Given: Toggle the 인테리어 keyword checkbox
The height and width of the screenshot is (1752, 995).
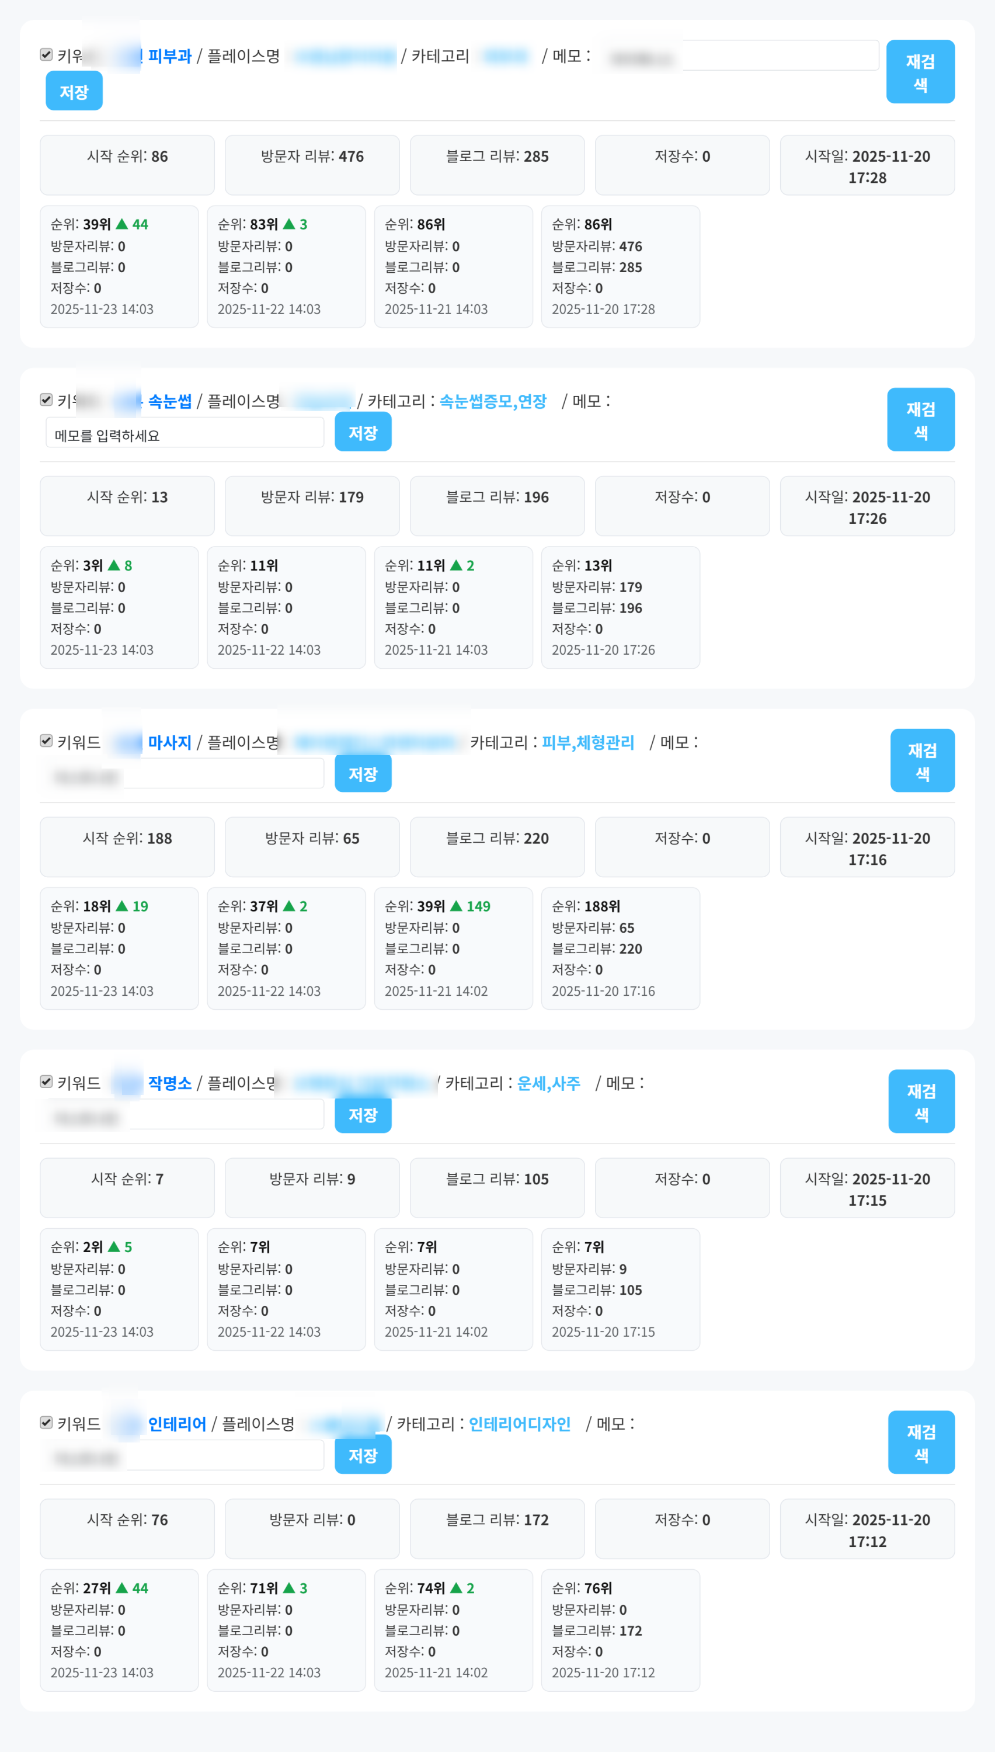Looking at the screenshot, I should tap(47, 1423).
